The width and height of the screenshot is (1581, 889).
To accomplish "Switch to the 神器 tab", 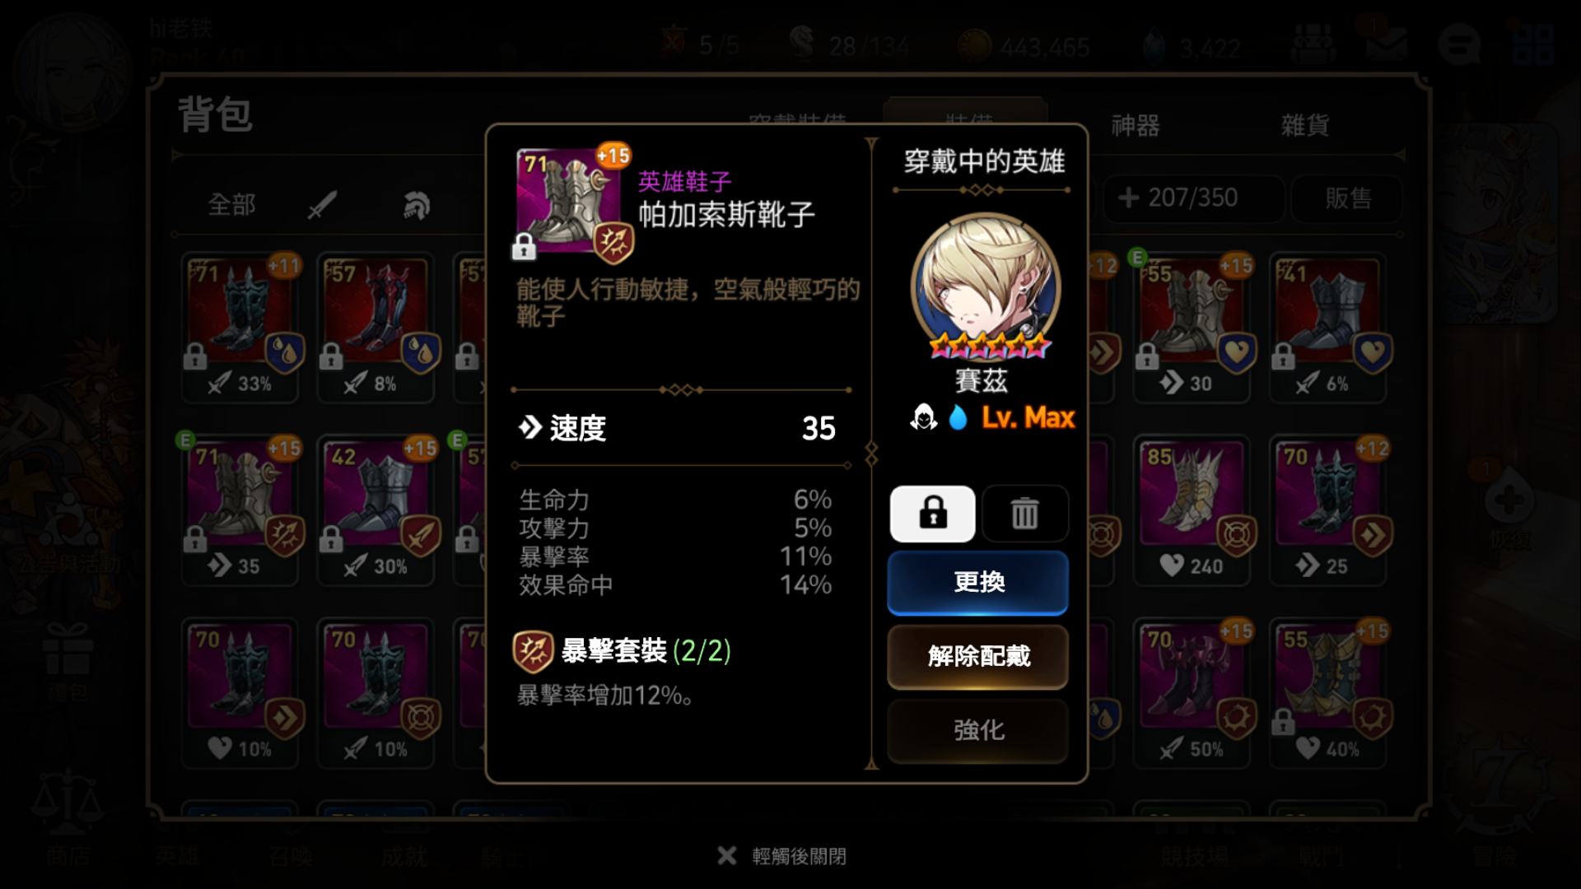I will point(1136,125).
